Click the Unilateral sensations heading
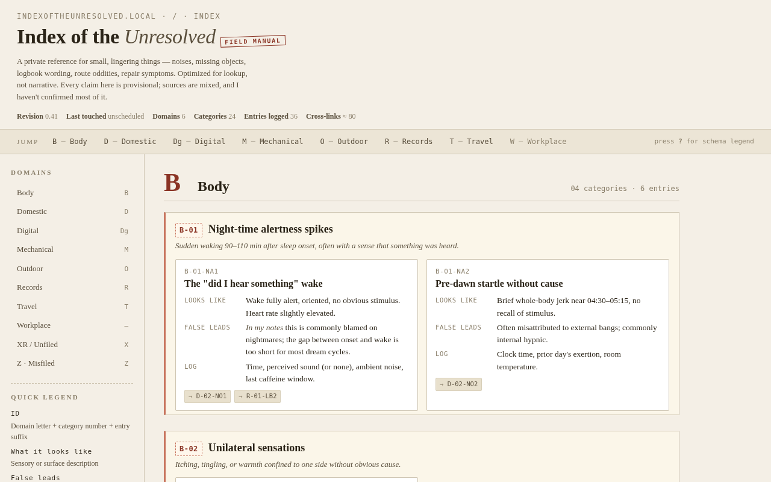This screenshot has height=482, width=771. [x=257, y=448]
